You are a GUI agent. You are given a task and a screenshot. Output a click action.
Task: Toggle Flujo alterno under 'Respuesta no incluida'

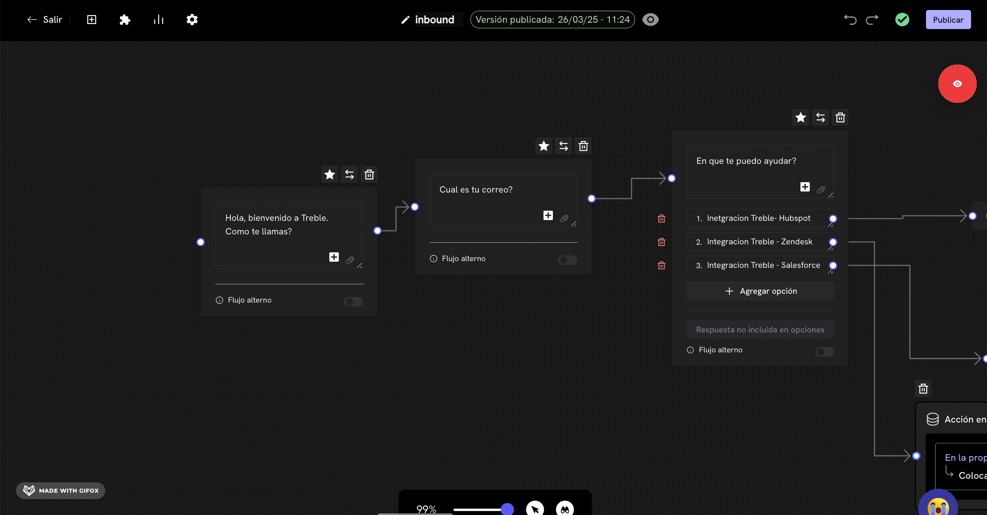pos(824,352)
